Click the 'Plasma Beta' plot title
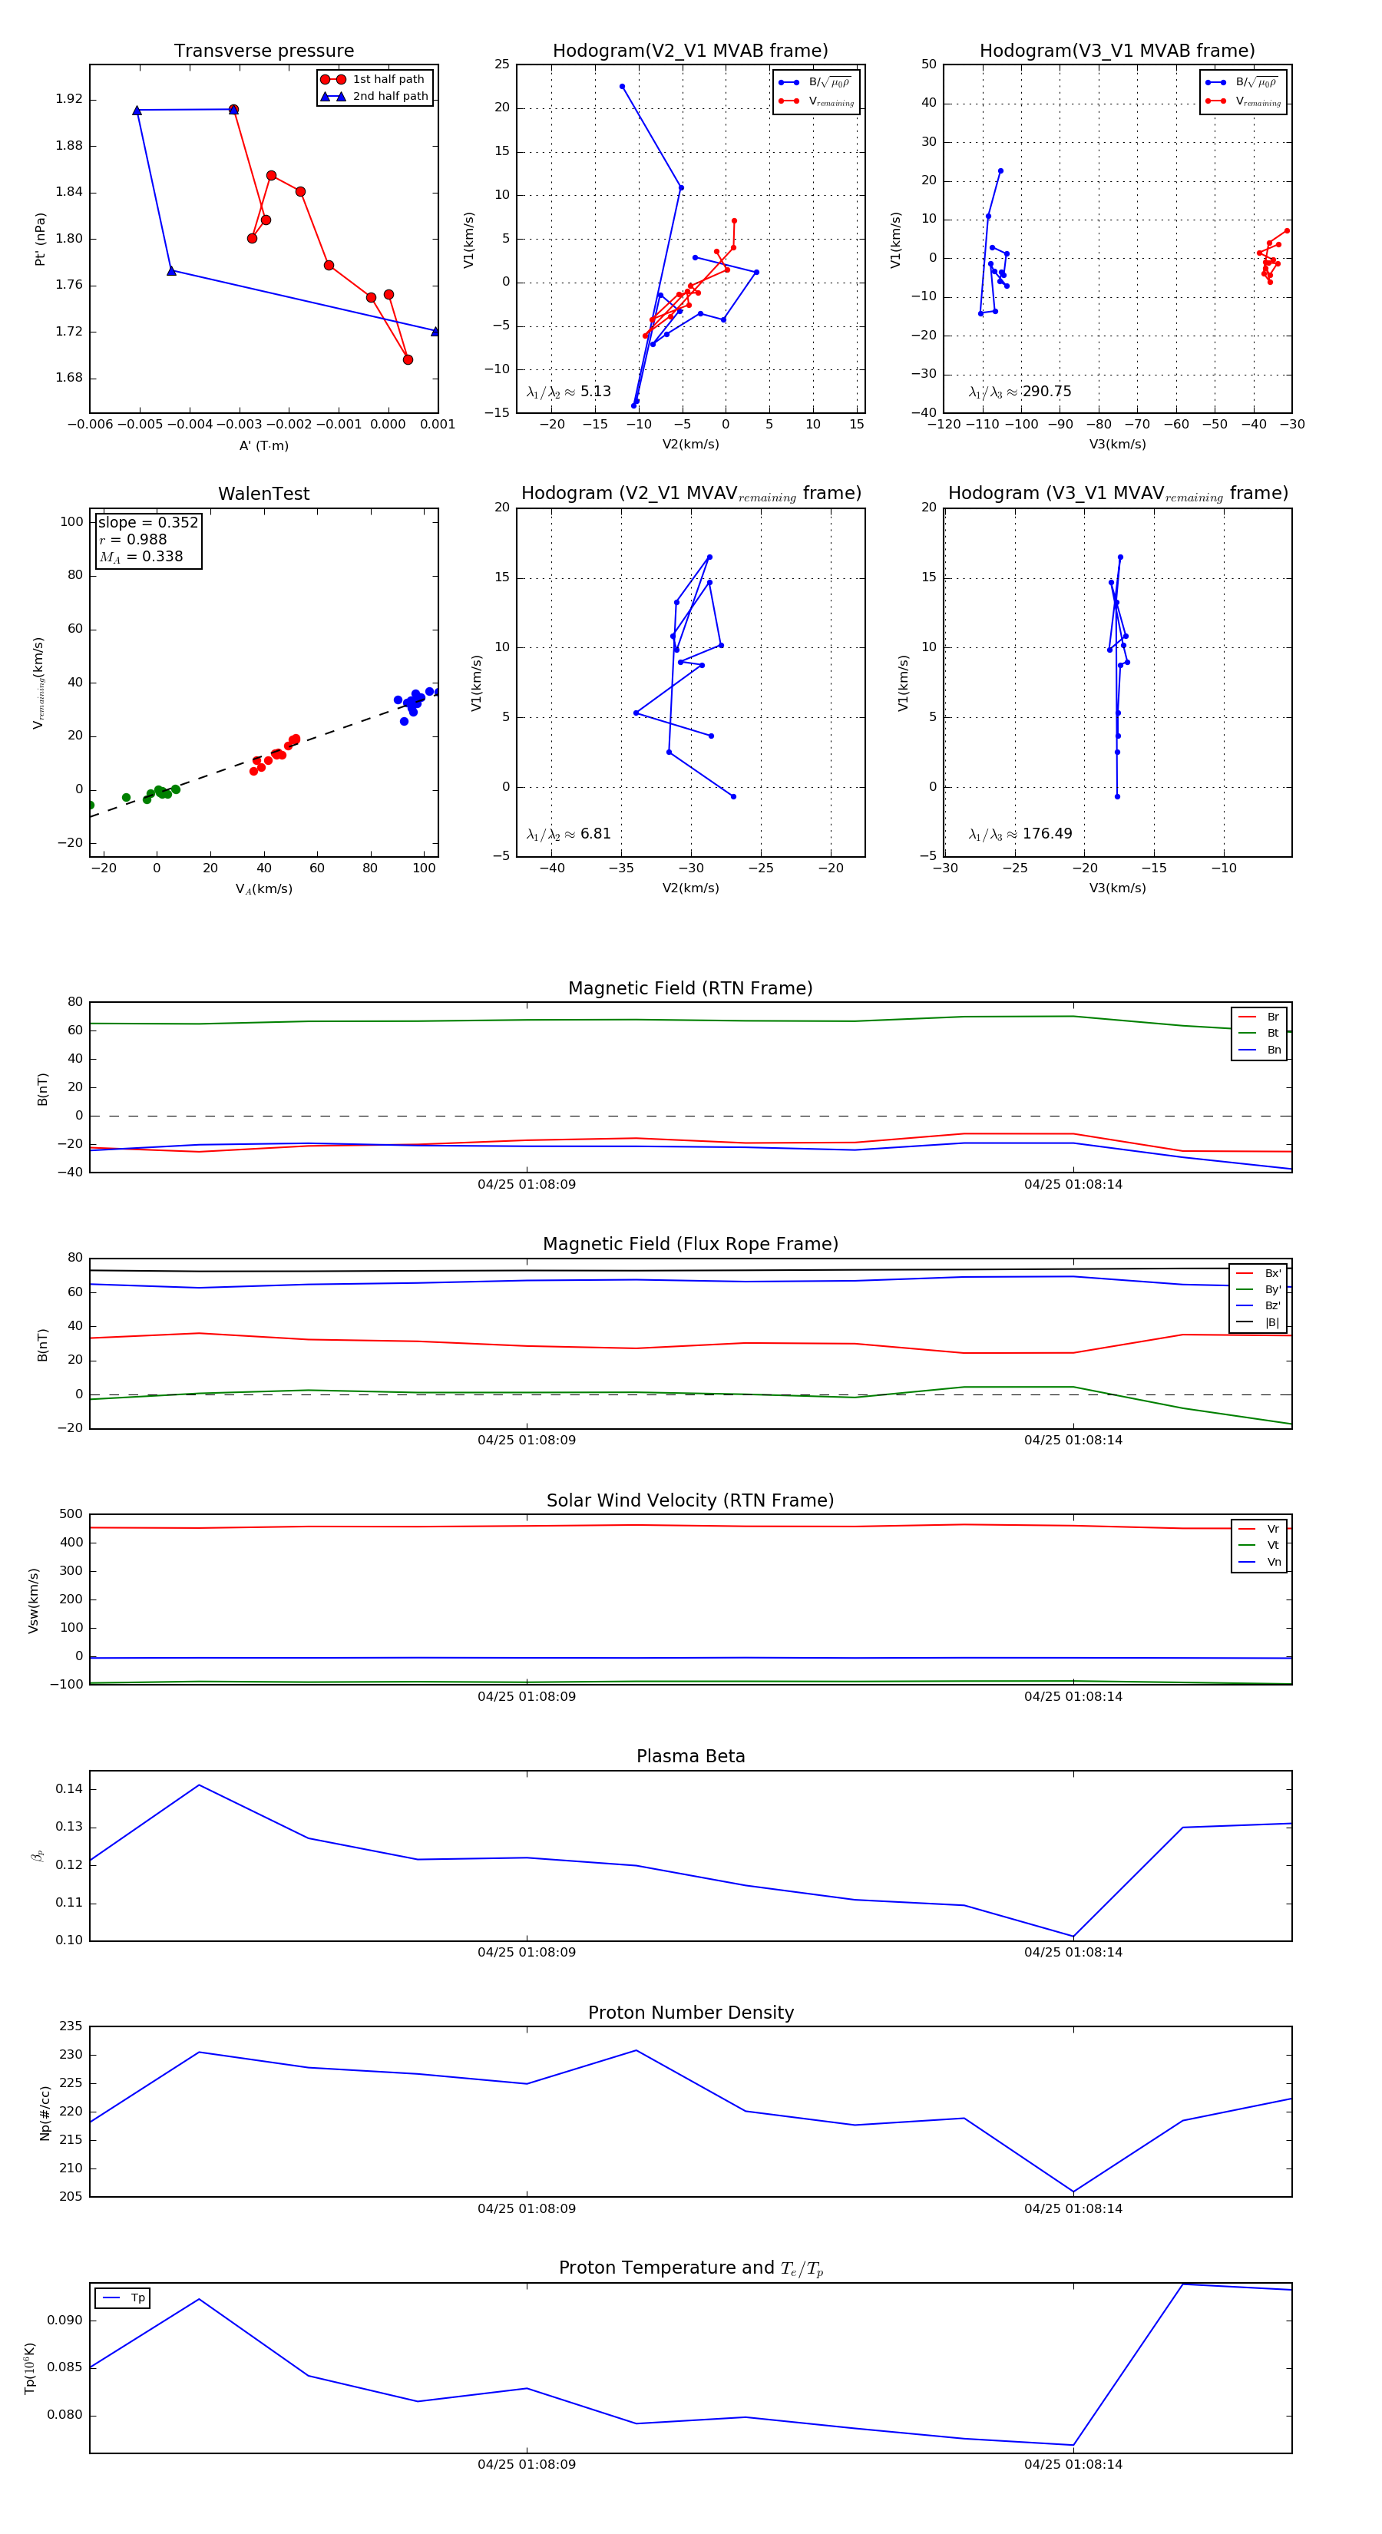The height and width of the screenshot is (2534, 1382). point(690,1757)
